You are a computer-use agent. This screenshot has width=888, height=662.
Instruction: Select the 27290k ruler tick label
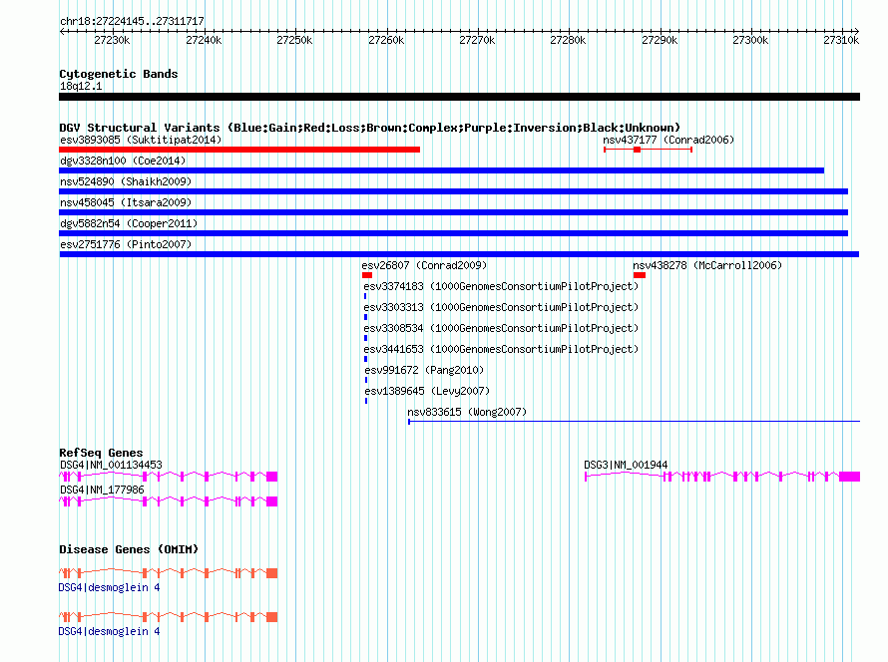[660, 40]
